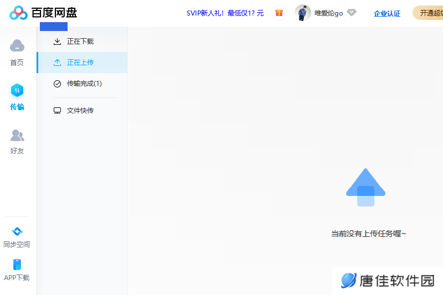Click the SVIP新人礼 promotion link
The height and width of the screenshot is (295, 443).
[x=225, y=13]
